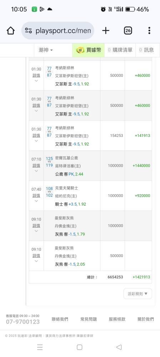Viewport: 160px width, 357px height.
Task: Tap the Android back navigation button
Action: (x=119, y=347)
